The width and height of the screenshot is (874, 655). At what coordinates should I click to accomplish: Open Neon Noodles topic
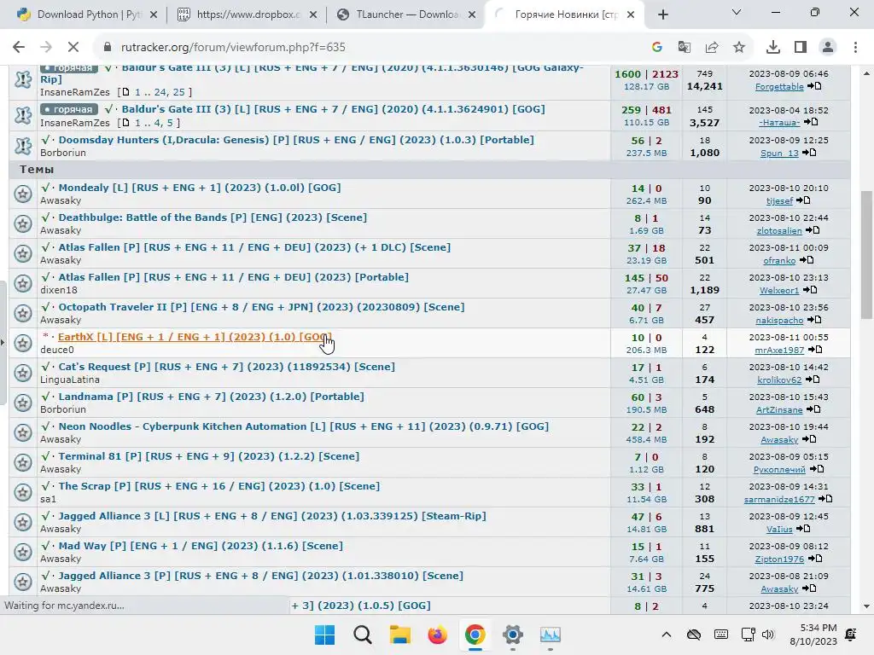tap(304, 426)
